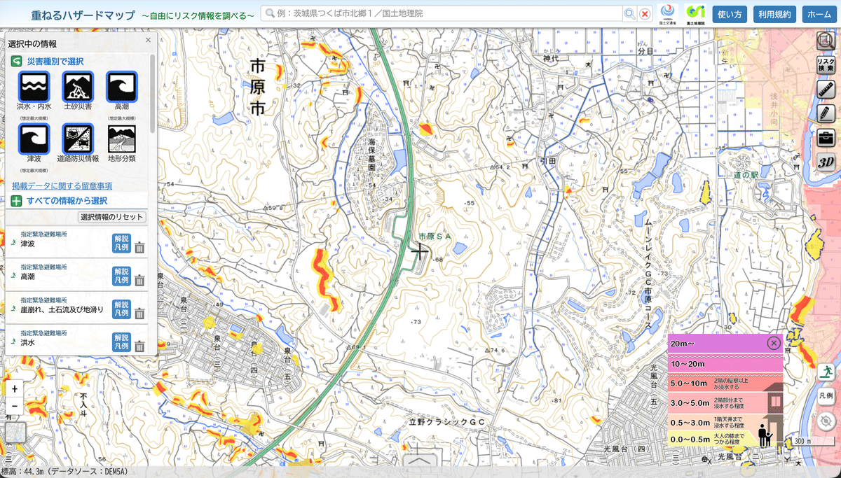
Task: Select the 道路防災情報 road disaster icon
Action: [78, 139]
